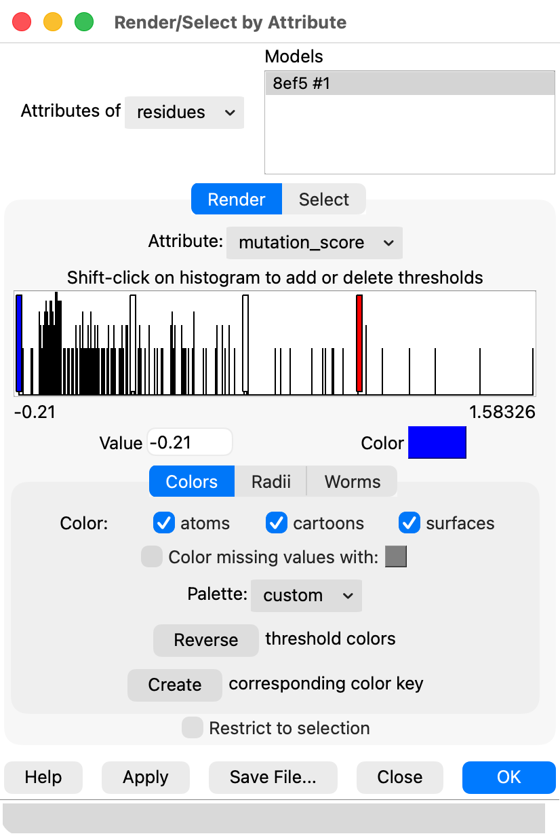
Task: Open the Palette custom dropdown
Action: coord(306,595)
